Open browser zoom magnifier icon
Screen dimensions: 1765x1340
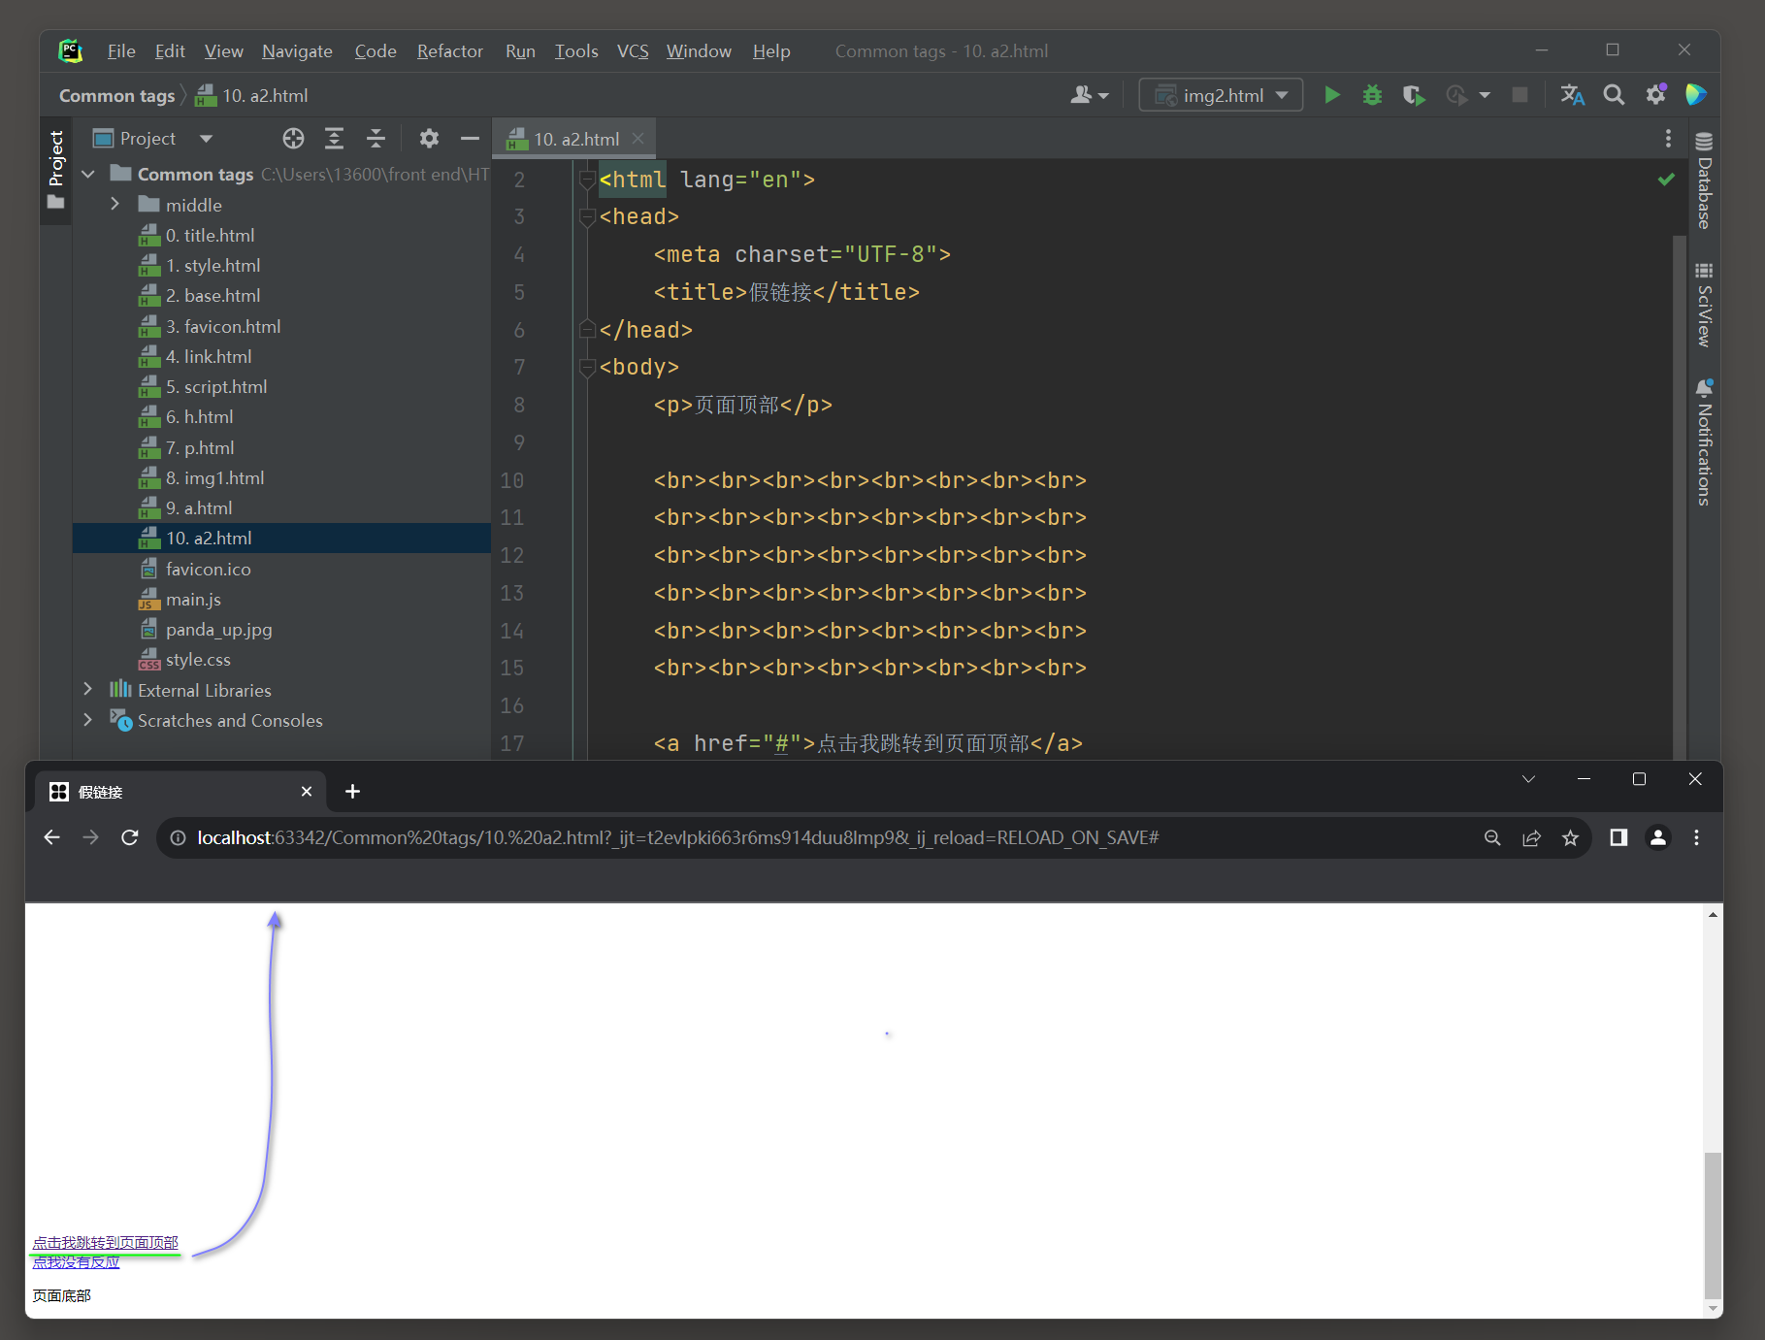pos(1492,837)
